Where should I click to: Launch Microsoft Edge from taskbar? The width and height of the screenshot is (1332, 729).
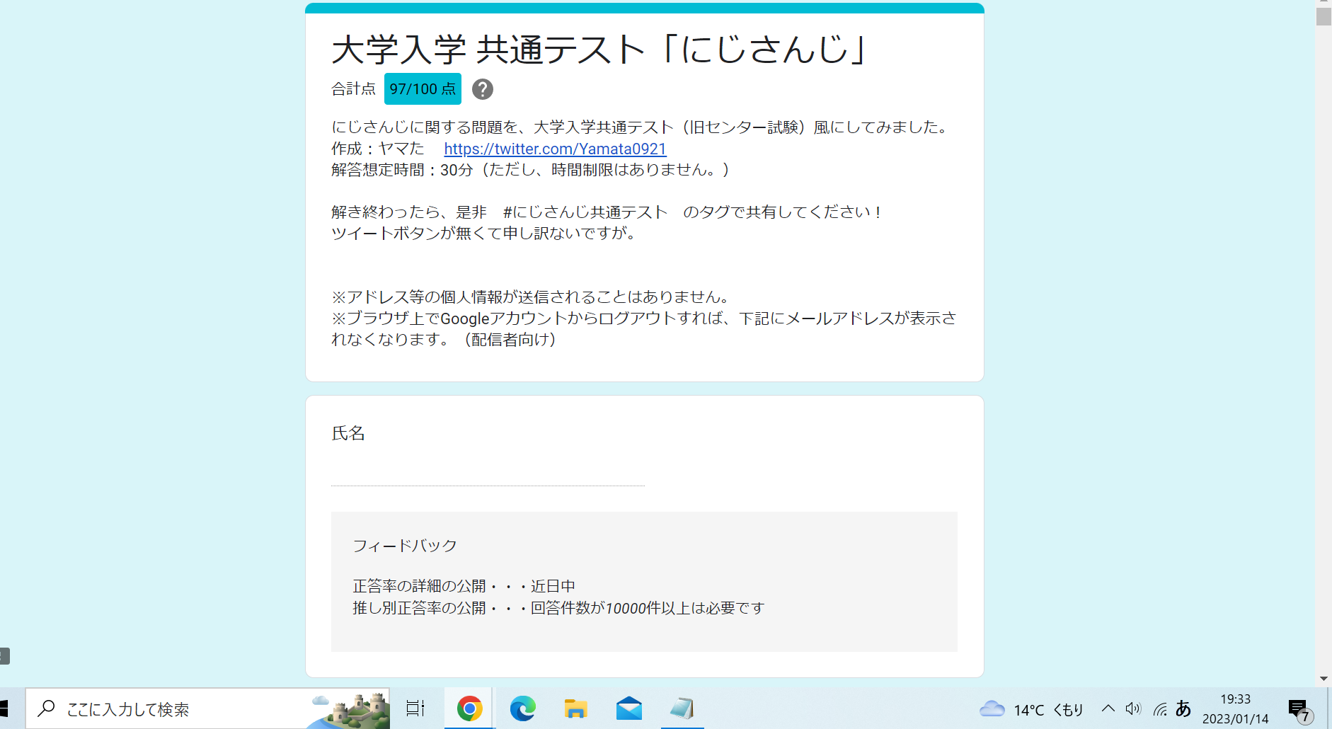(522, 708)
